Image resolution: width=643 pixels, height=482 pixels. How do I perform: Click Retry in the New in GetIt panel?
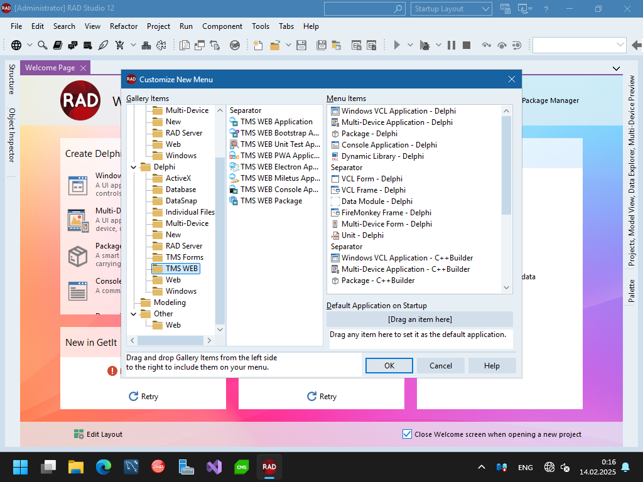point(144,397)
